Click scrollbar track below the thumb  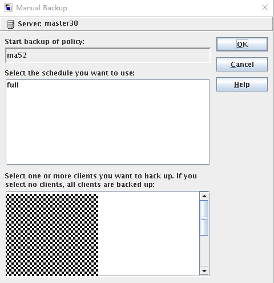(x=204, y=251)
